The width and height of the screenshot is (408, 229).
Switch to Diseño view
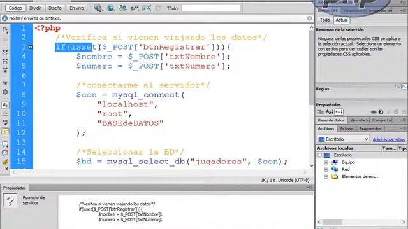[x=55, y=8]
